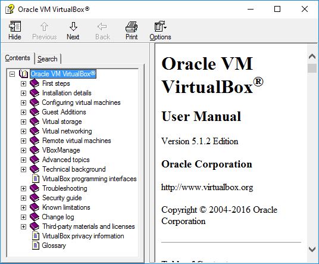Open the Security guide topic
The height and width of the screenshot is (264, 319).
62,198
